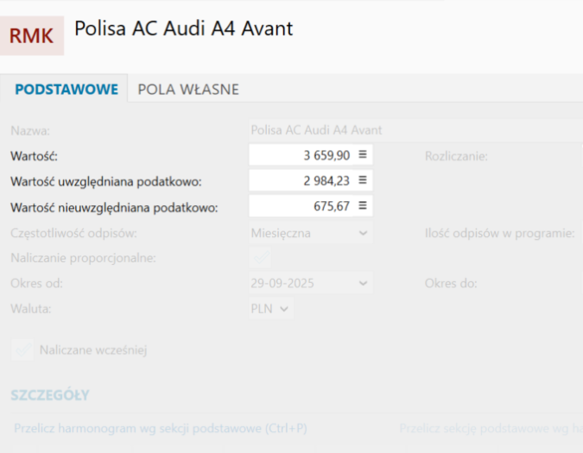Viewport: 583px width, 453px height.
Task: Expand the Częstotliwość odpisów dropdown arrow
Action: 363,233
